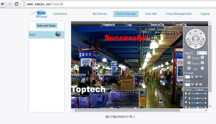Open User Info page
Image resolution: width=216 pixels, height=124 pixels.
tap(151, 14)
